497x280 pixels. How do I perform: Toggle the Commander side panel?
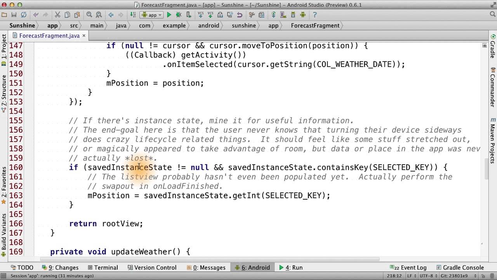[x=493, y=87]
